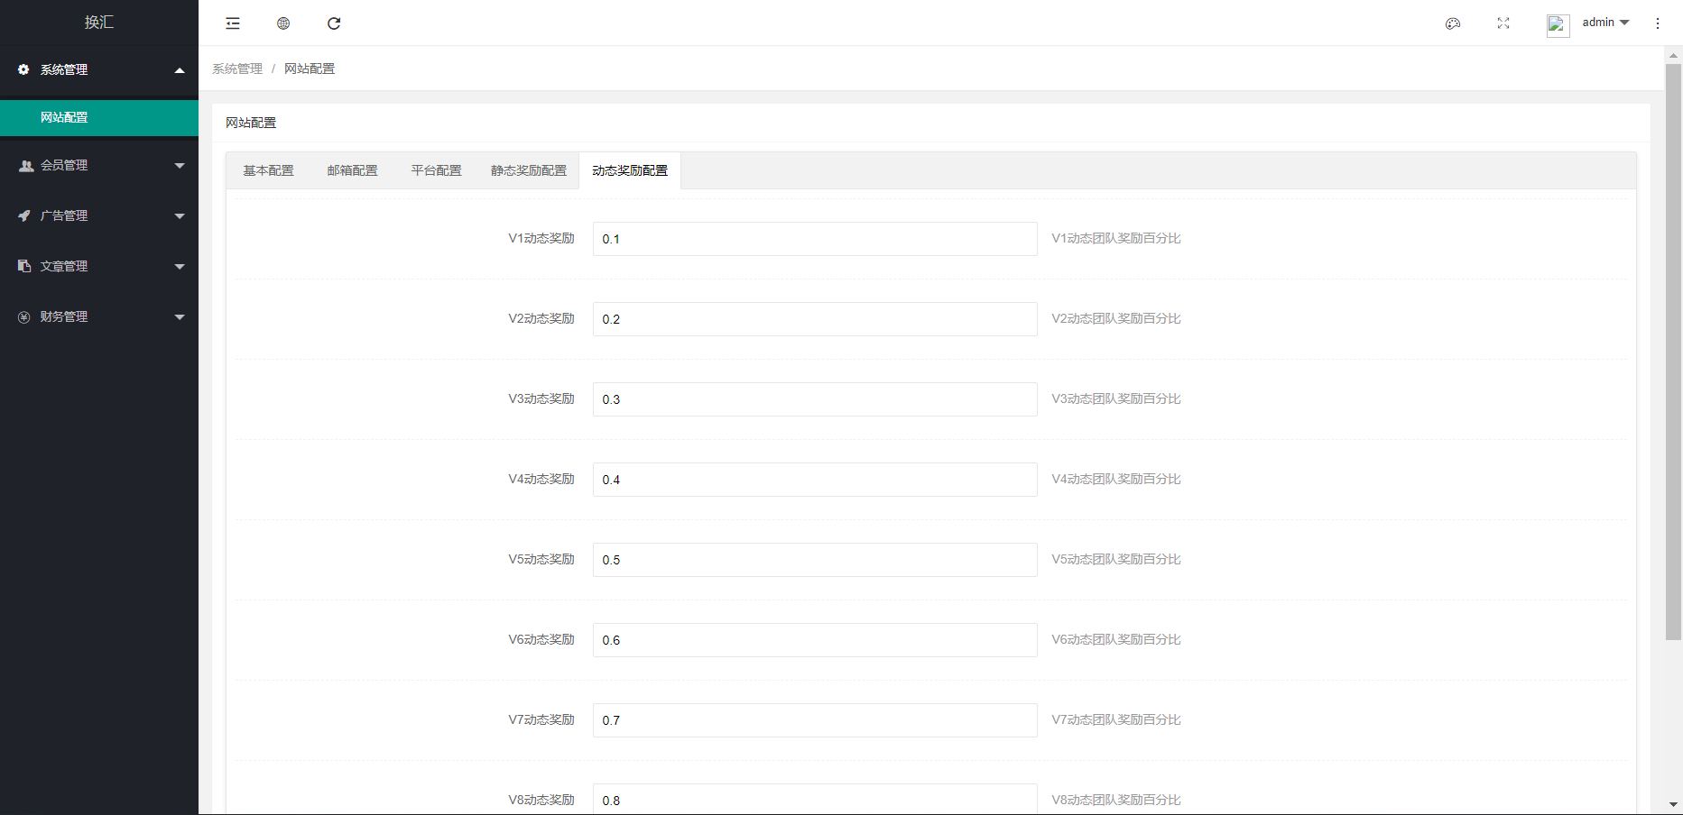This screenshot has height=815, width=1683.
Task: Click the 网站配置 breadcrumb item
Action: (310, 69)
